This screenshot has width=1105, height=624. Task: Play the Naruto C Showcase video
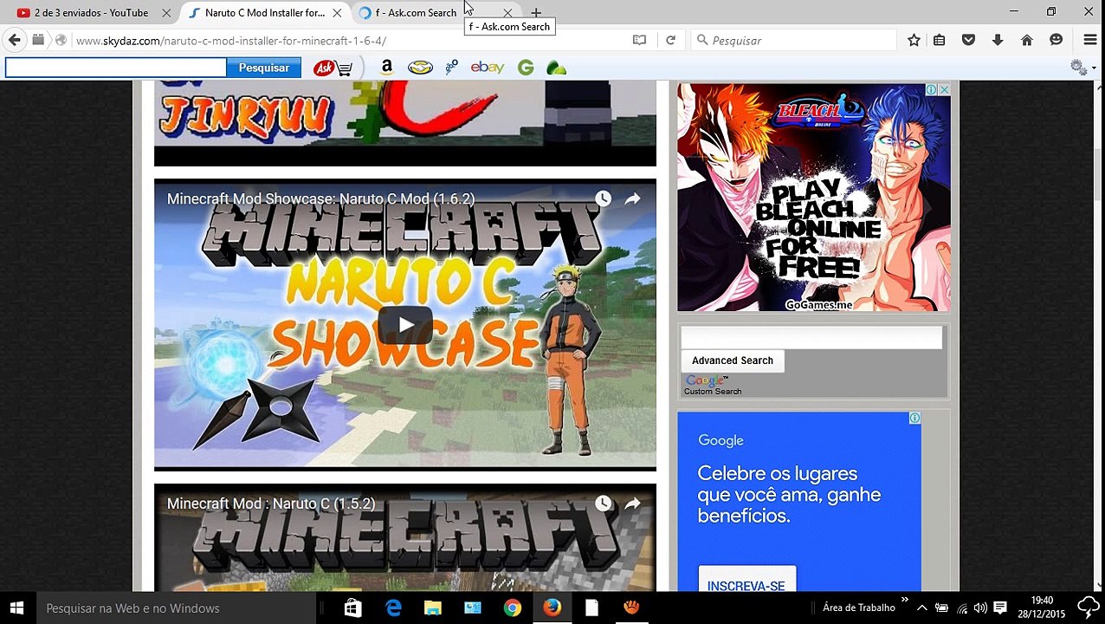pyautogui.click(x=405, y=326)
